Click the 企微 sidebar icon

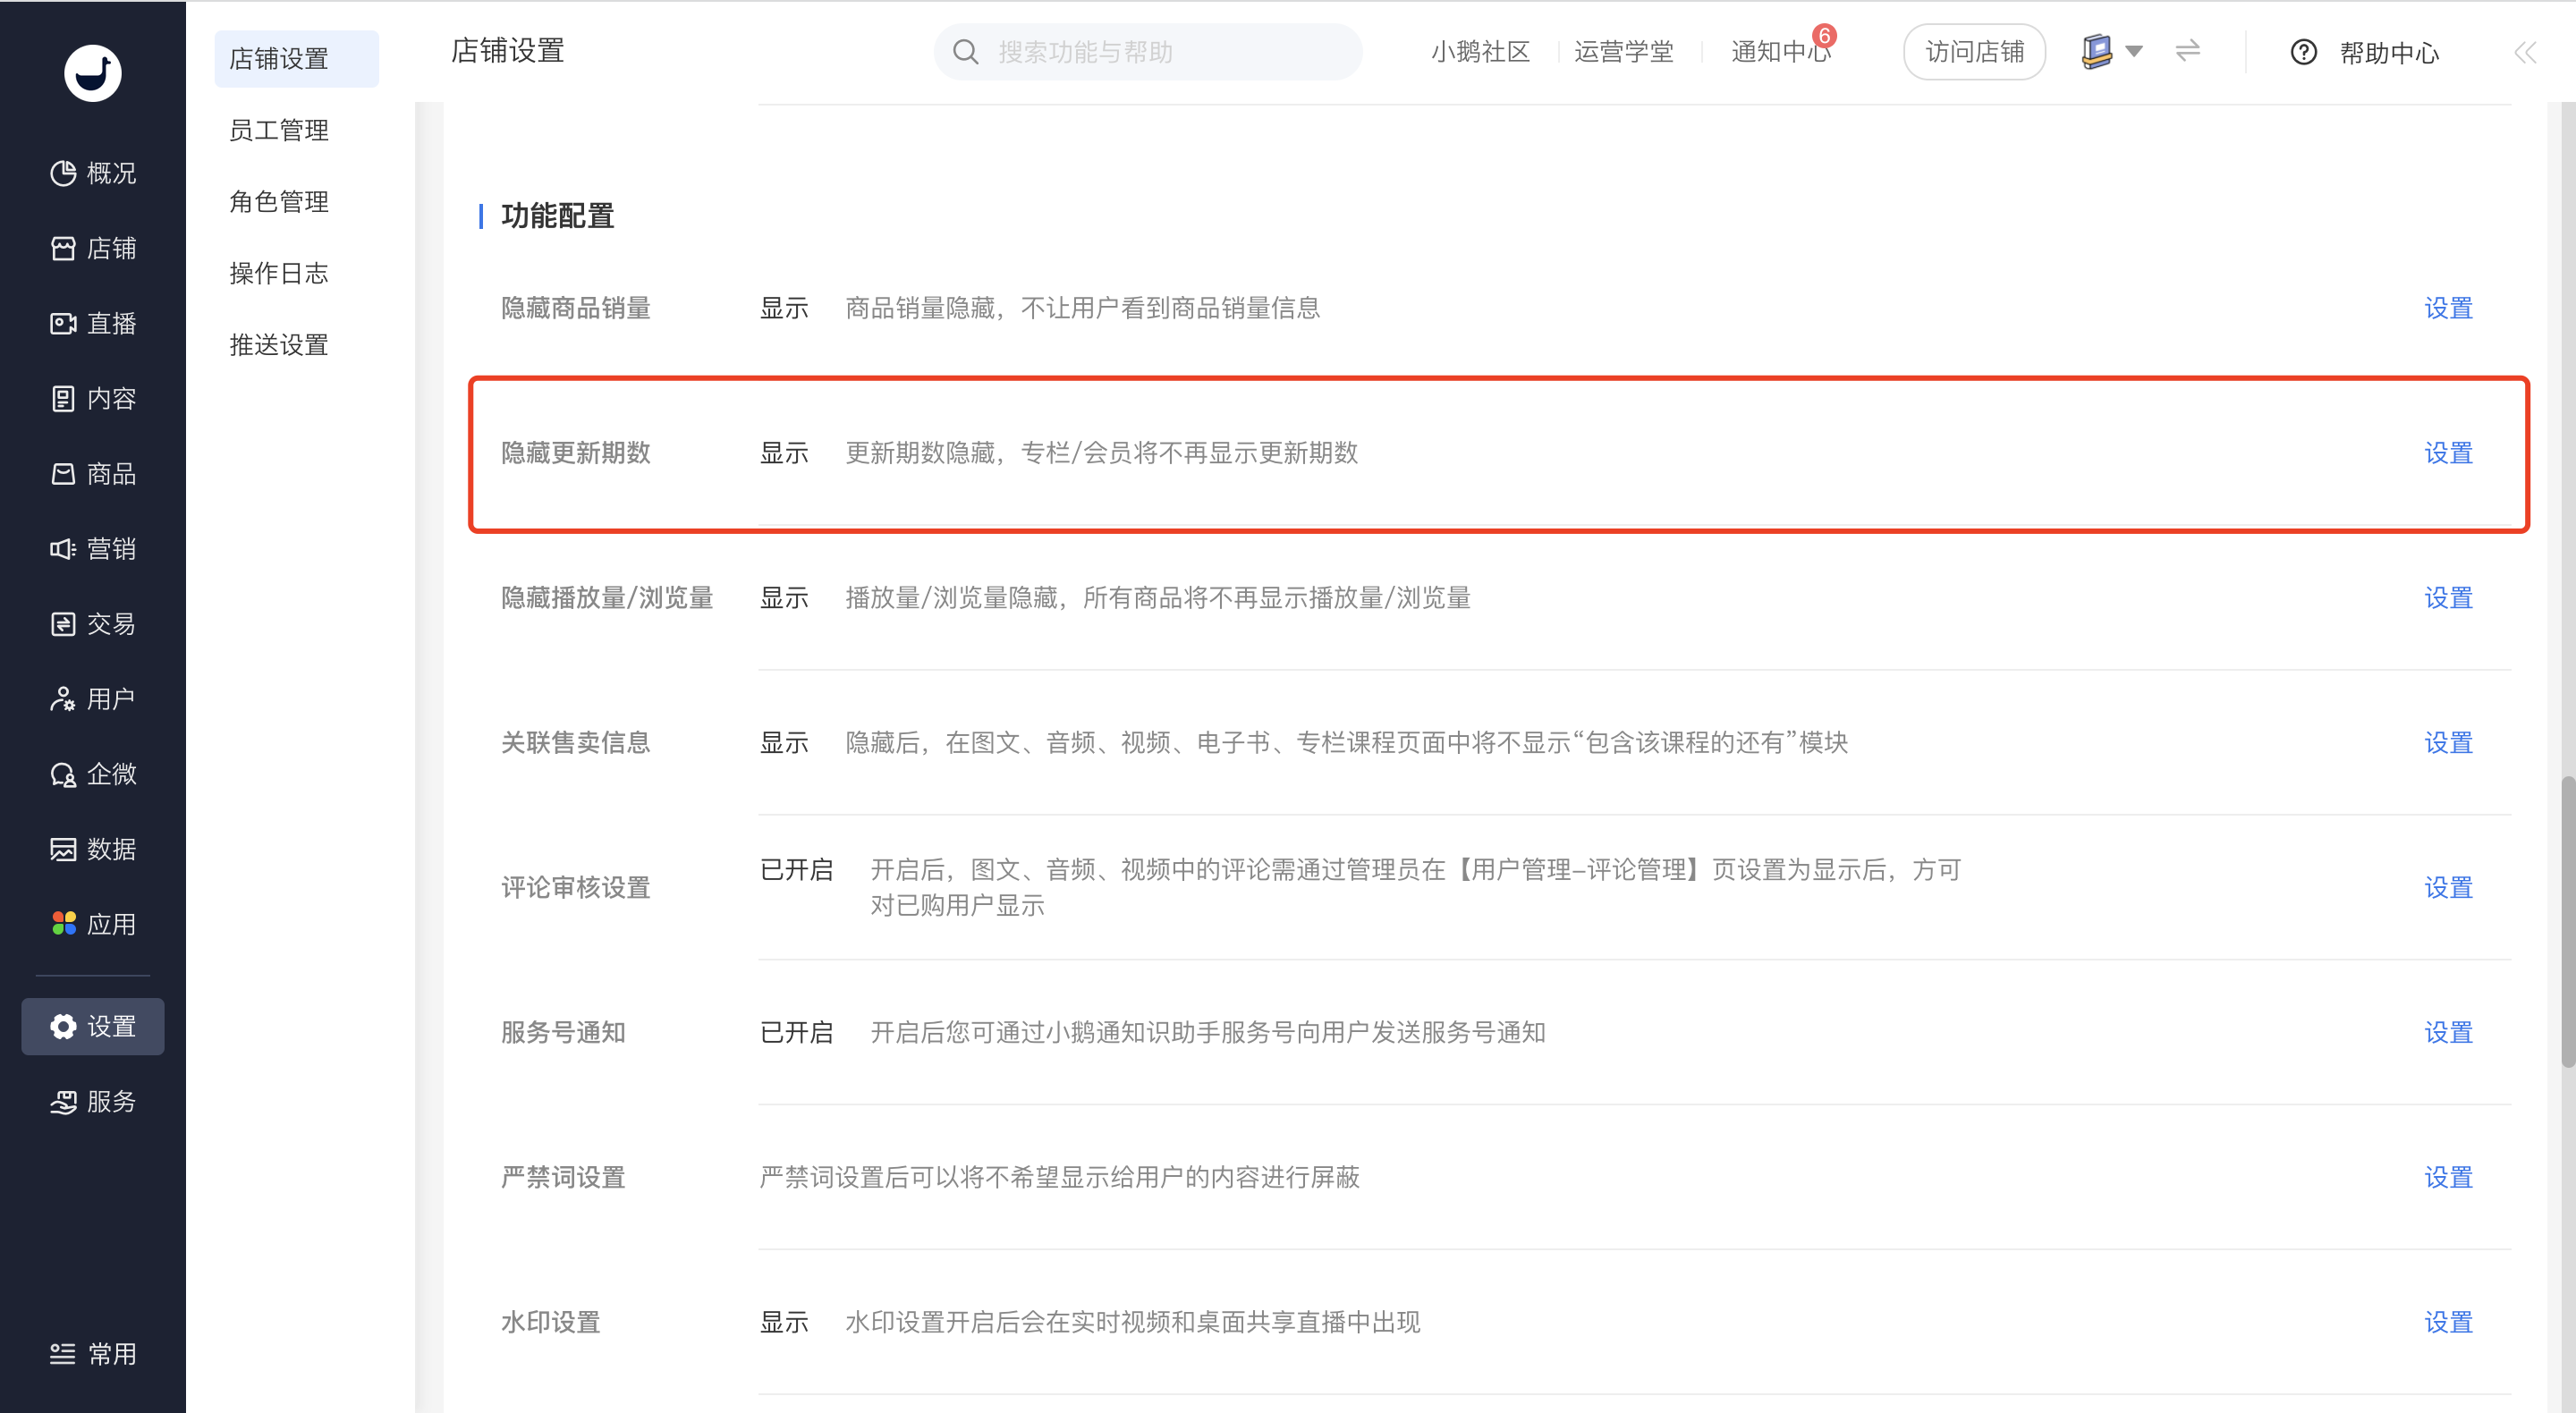63,774
